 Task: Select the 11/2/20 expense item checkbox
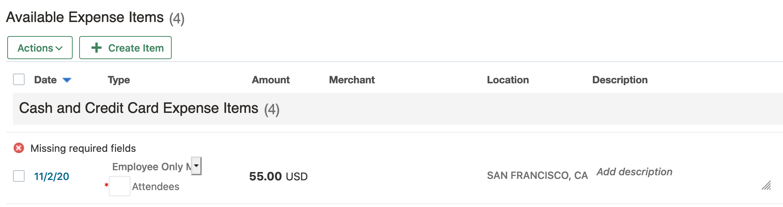pos(19,176)
